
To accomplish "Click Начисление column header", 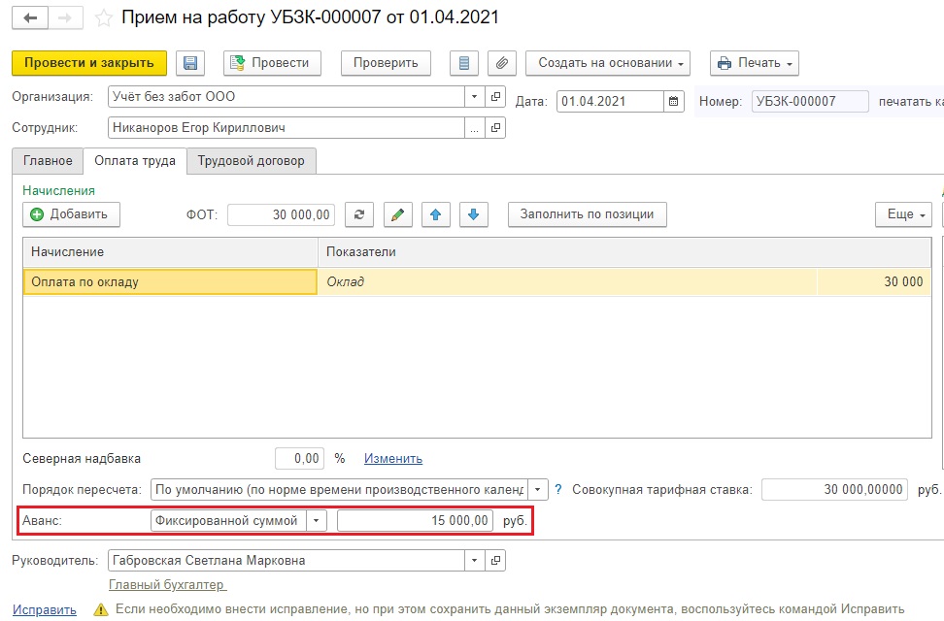I will click(170, 252).
